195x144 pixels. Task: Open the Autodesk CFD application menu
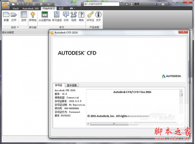6,5
